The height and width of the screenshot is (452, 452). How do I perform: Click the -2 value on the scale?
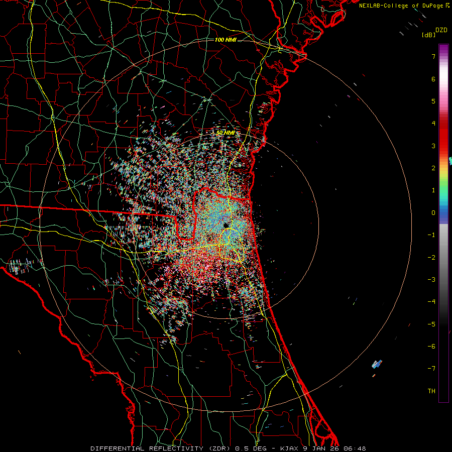point(431,258)
